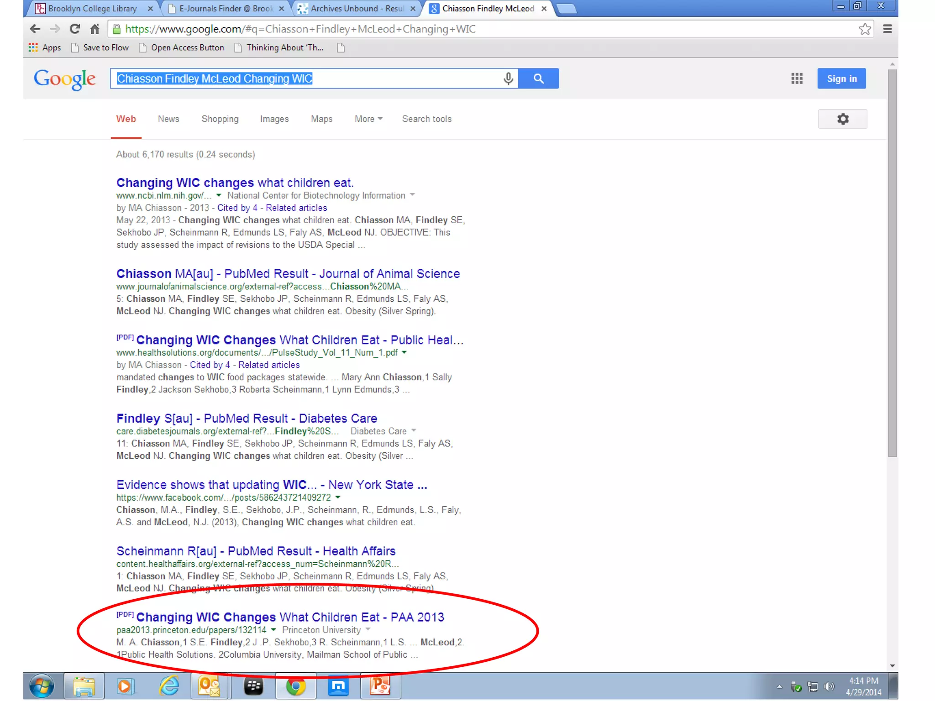Screen dimensions: 935x701
Task: Open the Search tools option
Action: (426, 119)
